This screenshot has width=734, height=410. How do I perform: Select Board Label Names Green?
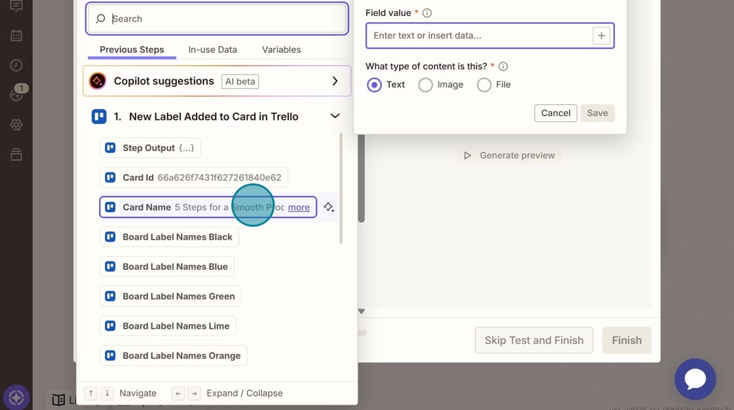coord(170,296)
